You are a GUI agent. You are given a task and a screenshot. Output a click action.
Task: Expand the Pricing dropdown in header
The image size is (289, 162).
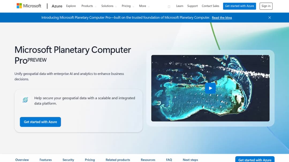(x=128, y=6)
